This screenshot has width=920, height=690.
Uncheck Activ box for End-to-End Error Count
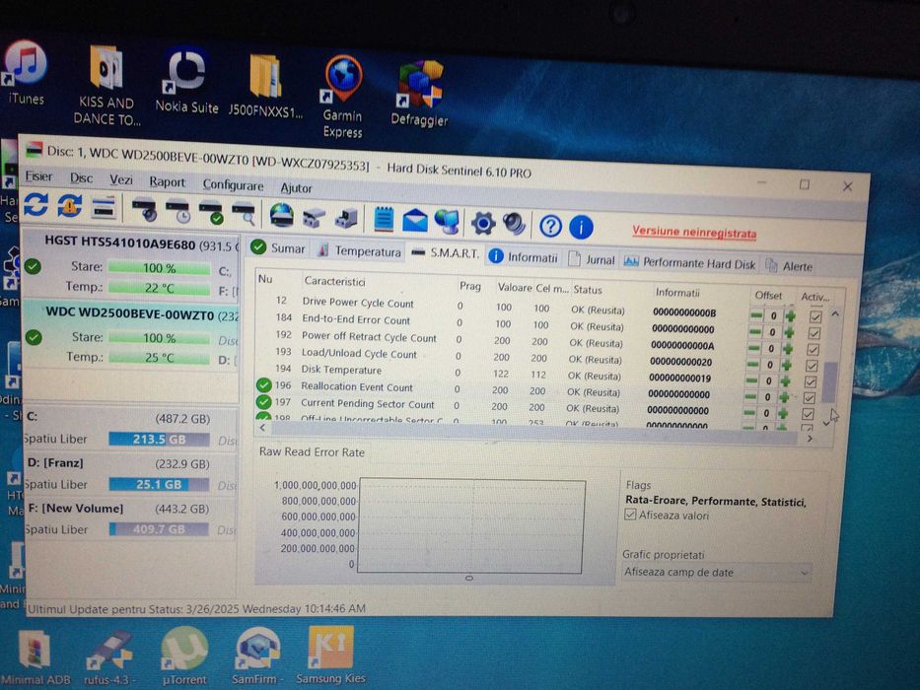(x=814, y=333)
